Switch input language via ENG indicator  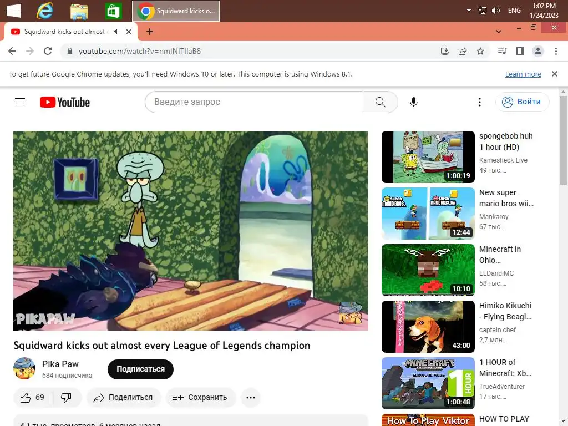coord(514,11)
